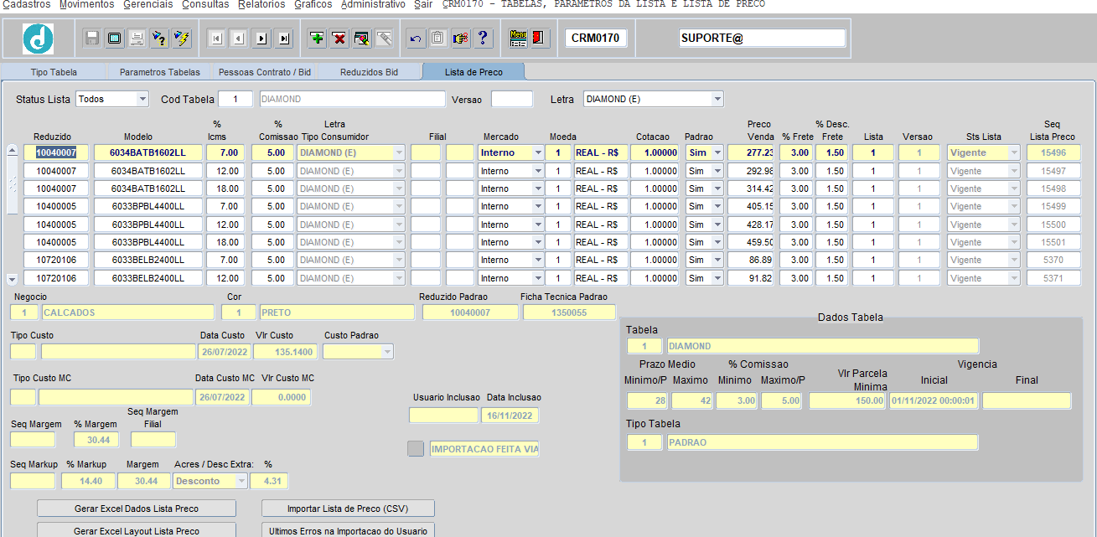
Task: Click the red X delete record icon
Action: pos(339,38)
